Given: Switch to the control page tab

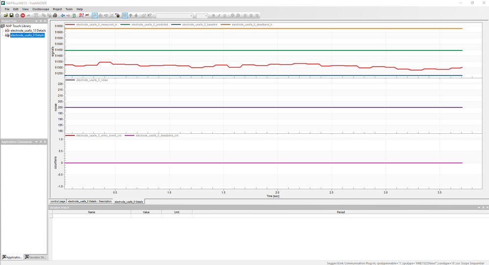Looking at the screenshot, I should pos(58,201).
